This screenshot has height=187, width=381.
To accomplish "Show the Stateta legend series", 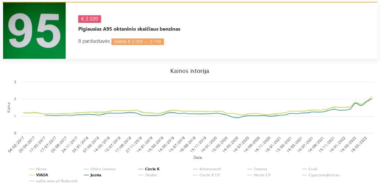I will click(x=257, y=169).
